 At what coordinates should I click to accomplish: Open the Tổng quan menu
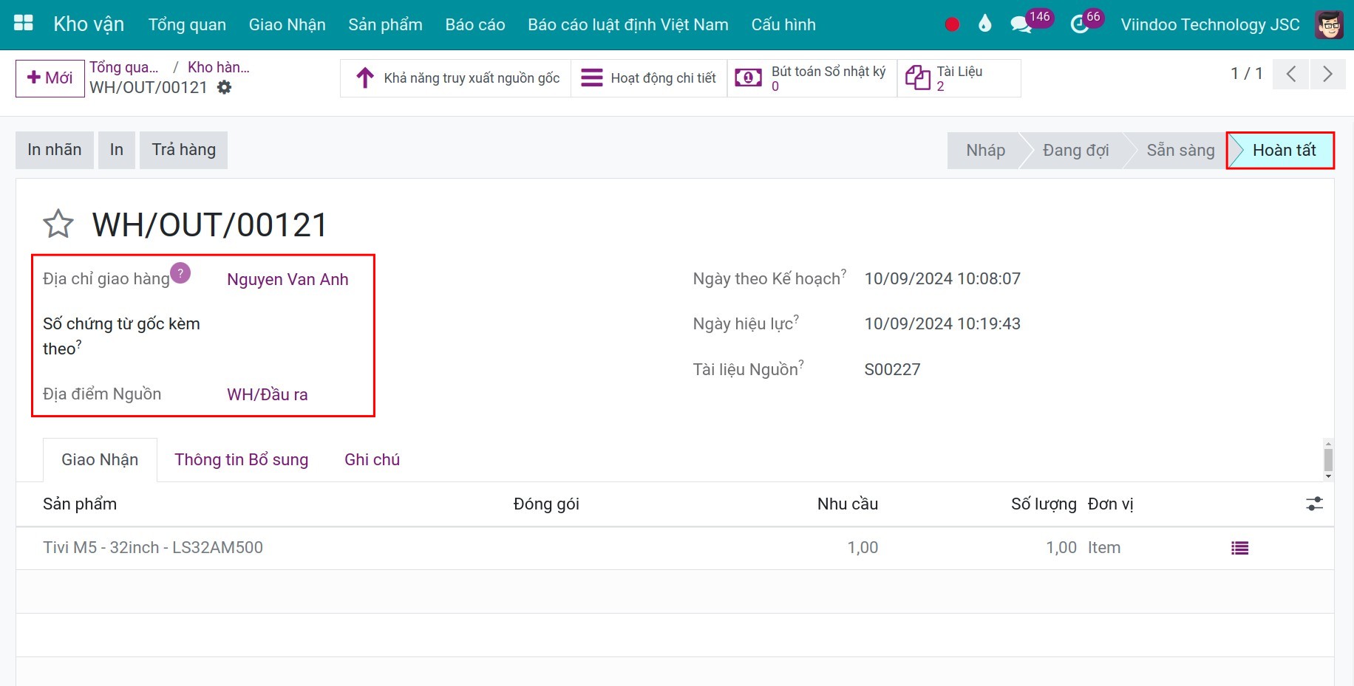187,24
